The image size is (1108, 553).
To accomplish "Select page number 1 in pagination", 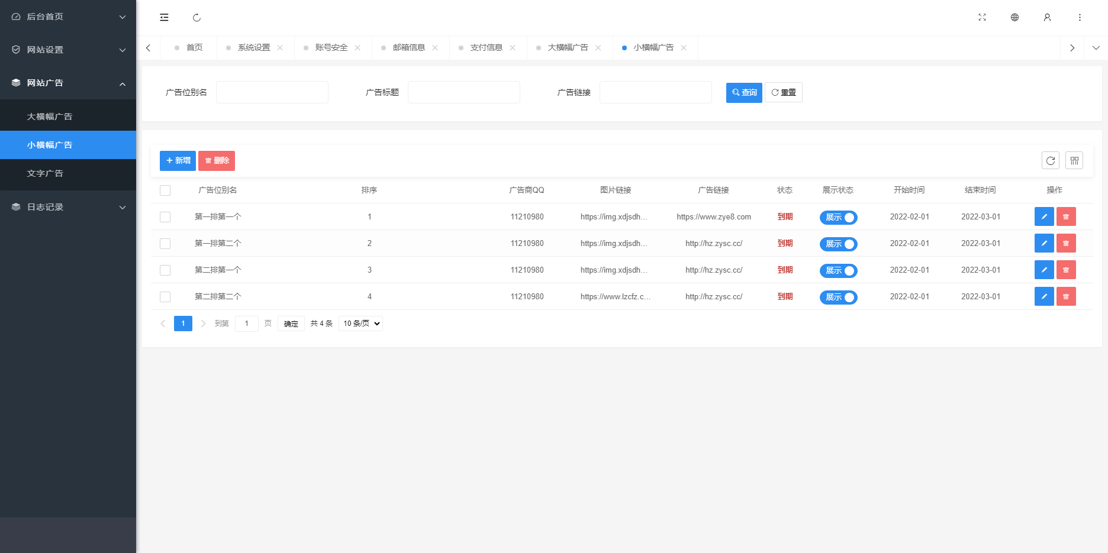I will [183, 324].
